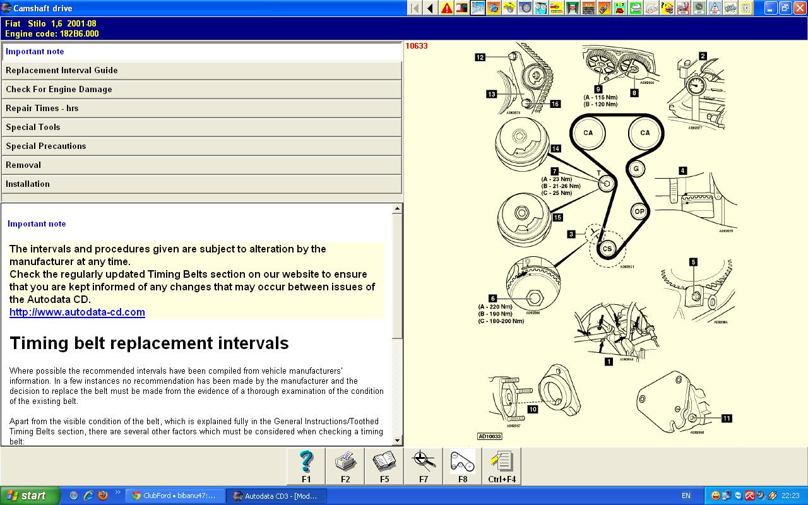Click the Windows Start button
The height and width of the screenshot is (505, 808).
click(x=30, y=496)
